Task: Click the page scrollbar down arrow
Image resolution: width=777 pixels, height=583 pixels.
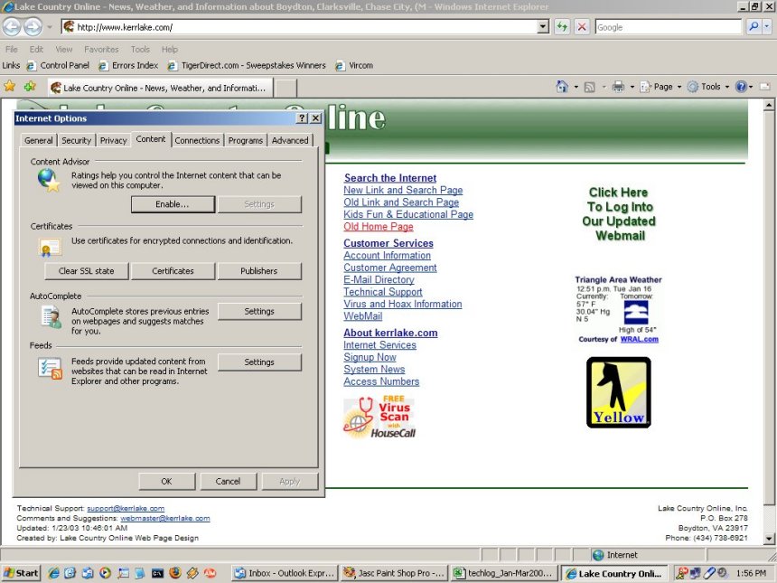Action: [x=769, y=539]
